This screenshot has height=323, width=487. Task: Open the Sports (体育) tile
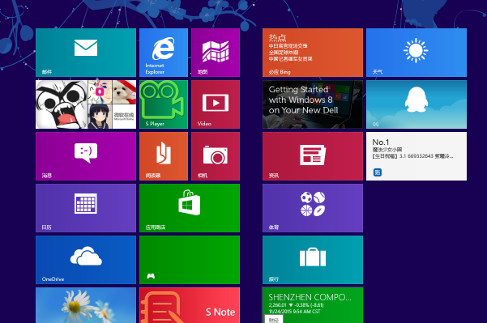313,208
